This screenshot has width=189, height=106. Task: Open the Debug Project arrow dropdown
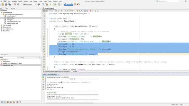[56, 4]
